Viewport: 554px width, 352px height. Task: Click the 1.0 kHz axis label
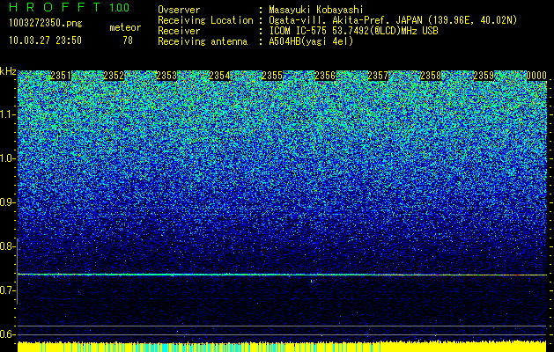(x=7, y=158)
